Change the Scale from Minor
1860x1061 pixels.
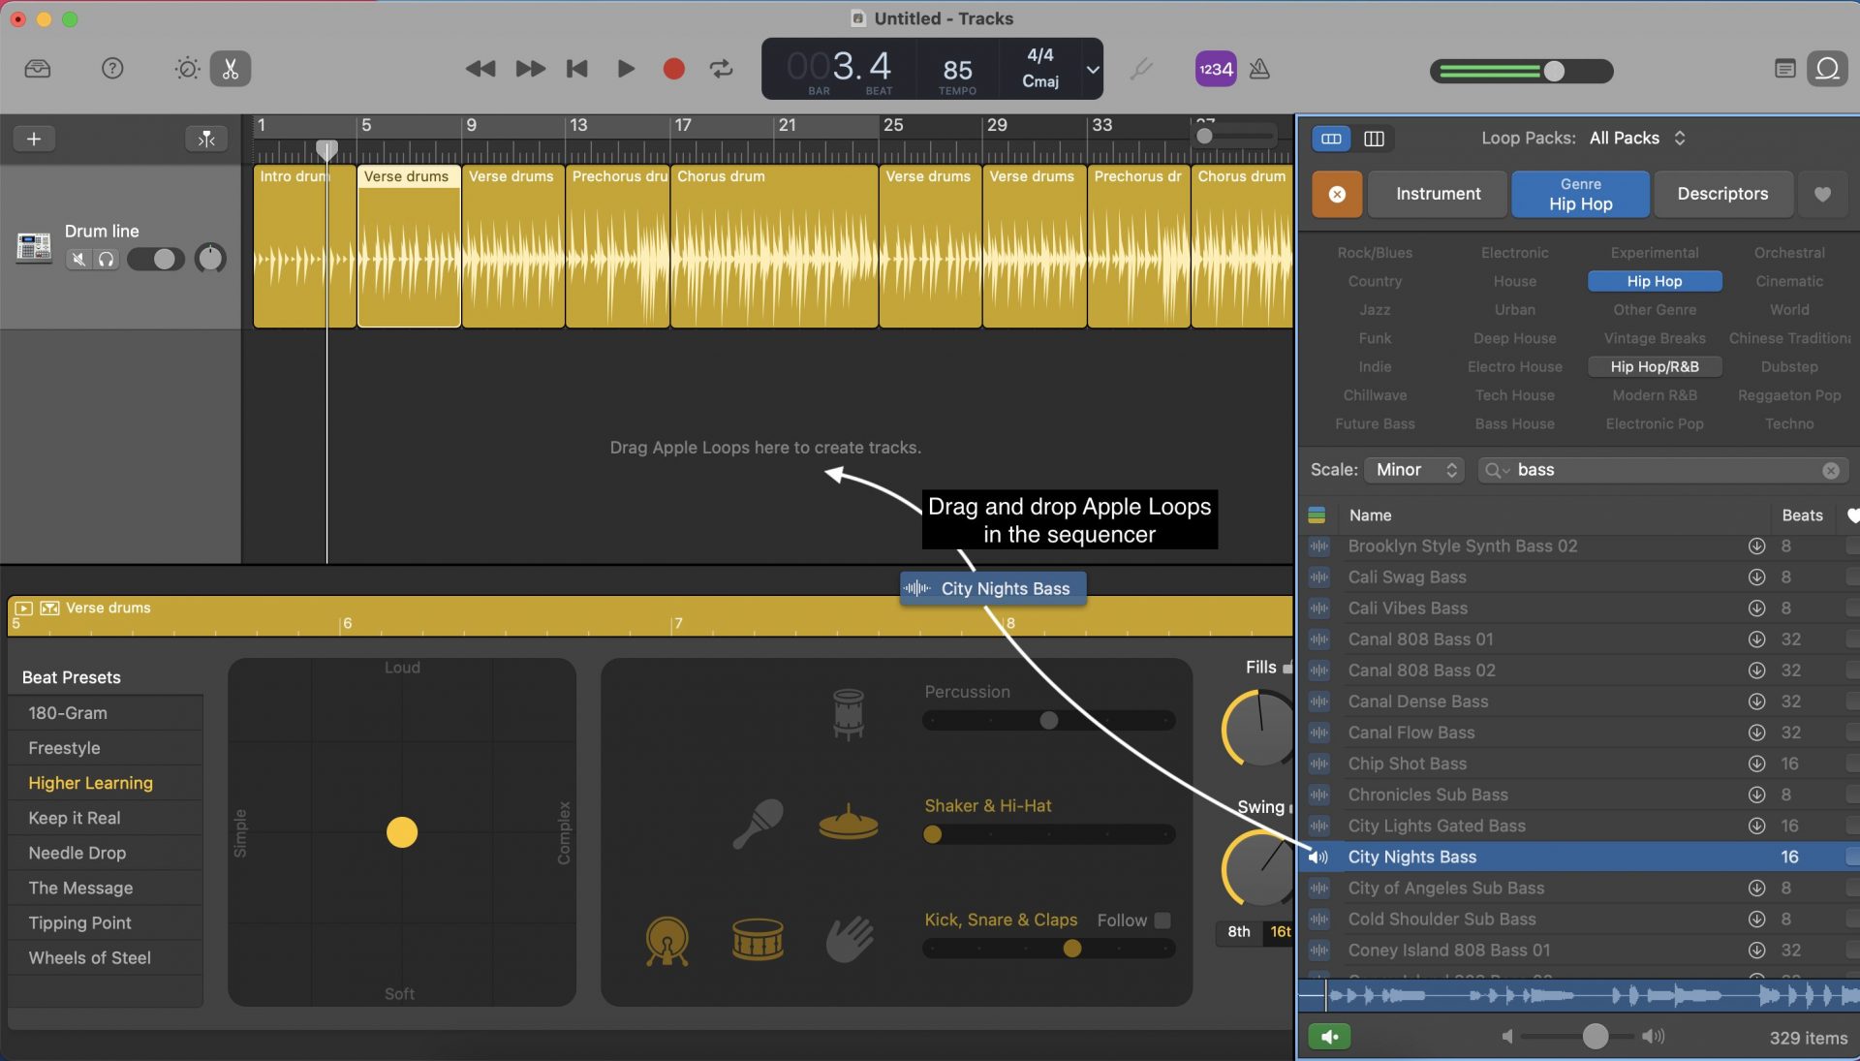[x=1413, y=470]
